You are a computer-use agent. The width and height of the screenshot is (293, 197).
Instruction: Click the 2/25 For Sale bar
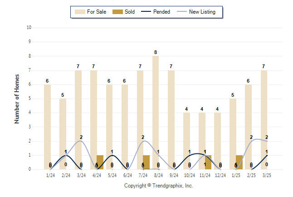[249, 127]
